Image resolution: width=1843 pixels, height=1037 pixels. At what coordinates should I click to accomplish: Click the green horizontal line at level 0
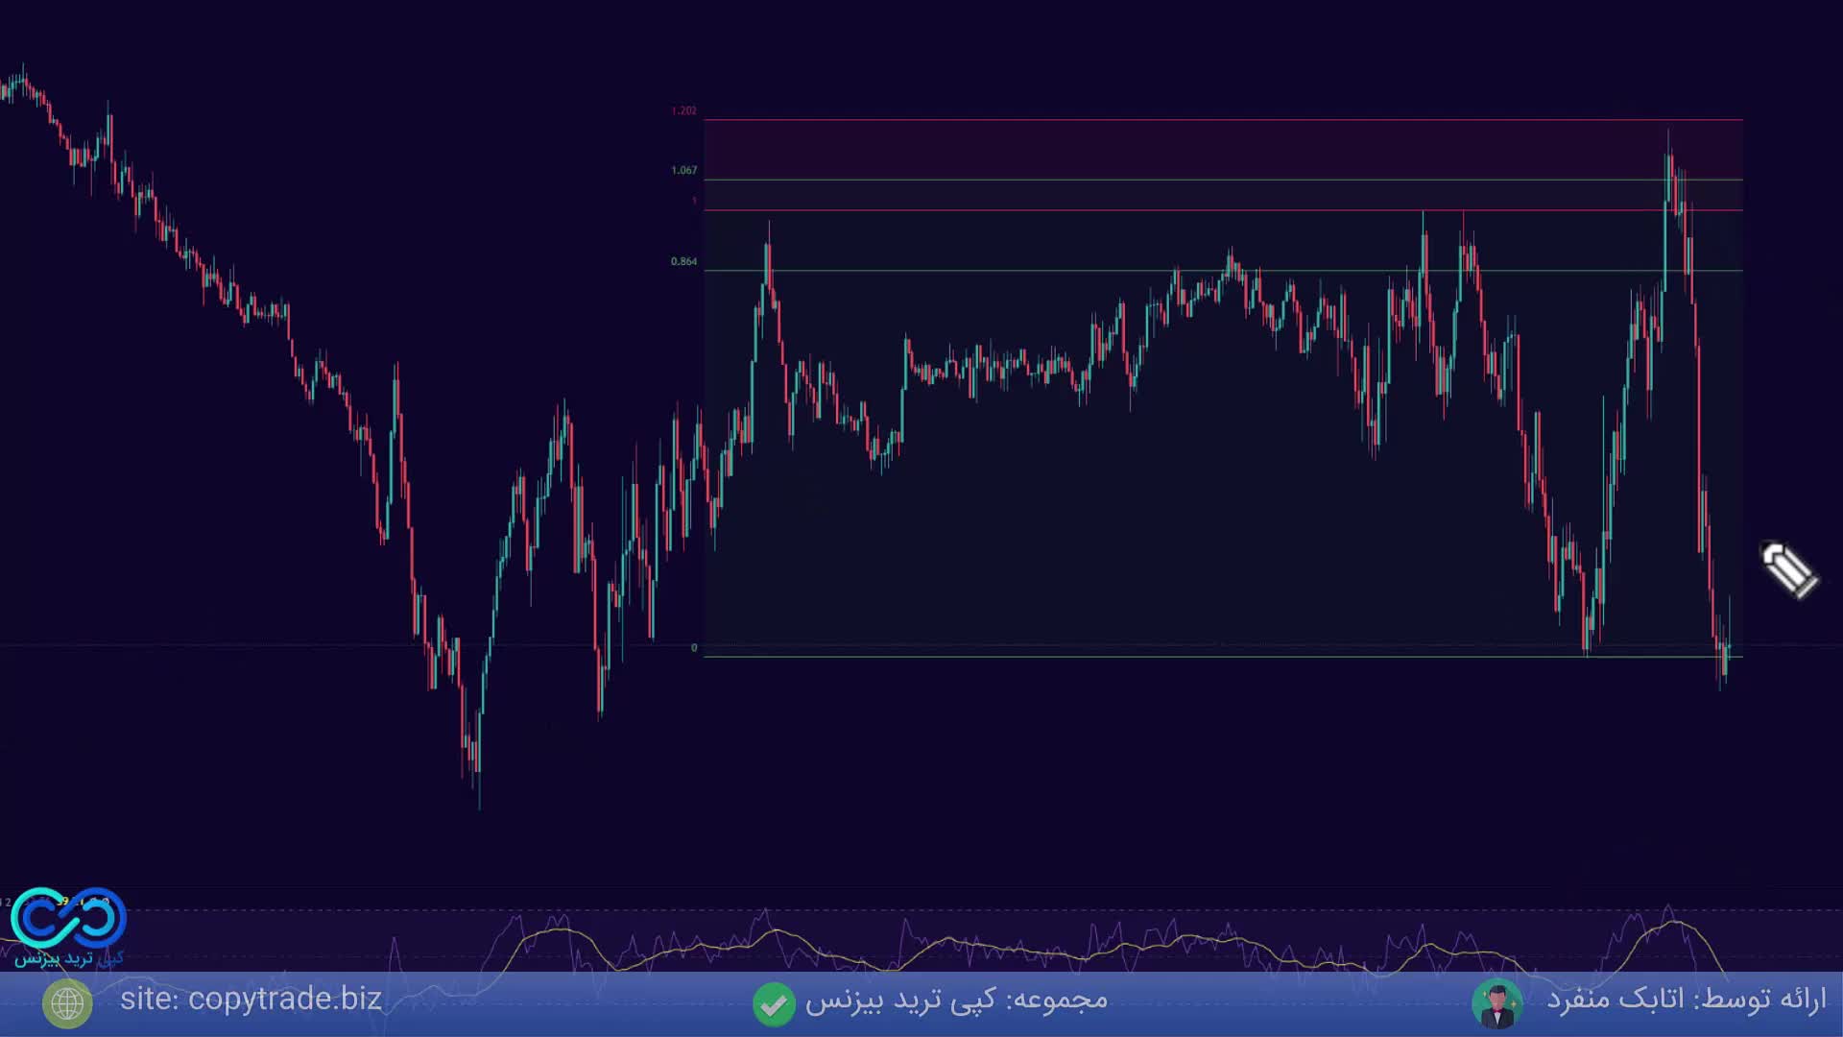click(x=1152, y=657)
